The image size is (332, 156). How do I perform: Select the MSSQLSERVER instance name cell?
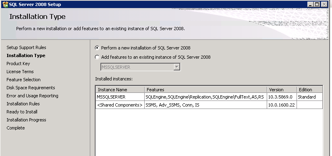pyautogui.click(x=120, y=97)
